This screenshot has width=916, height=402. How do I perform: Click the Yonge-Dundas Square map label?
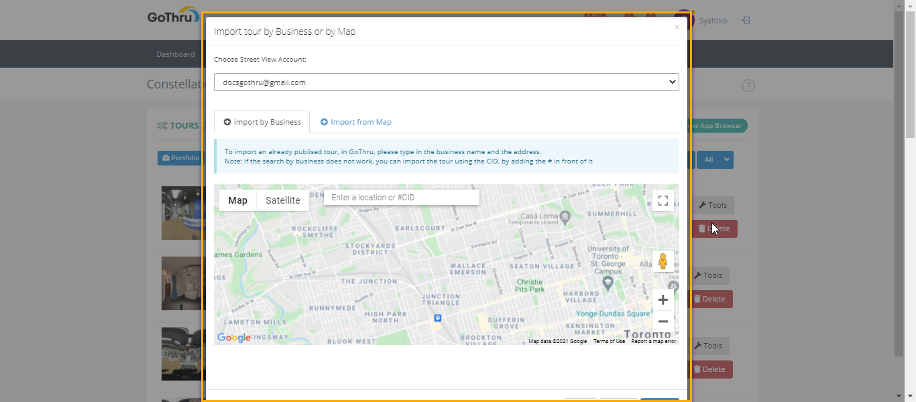coord(613,314)
